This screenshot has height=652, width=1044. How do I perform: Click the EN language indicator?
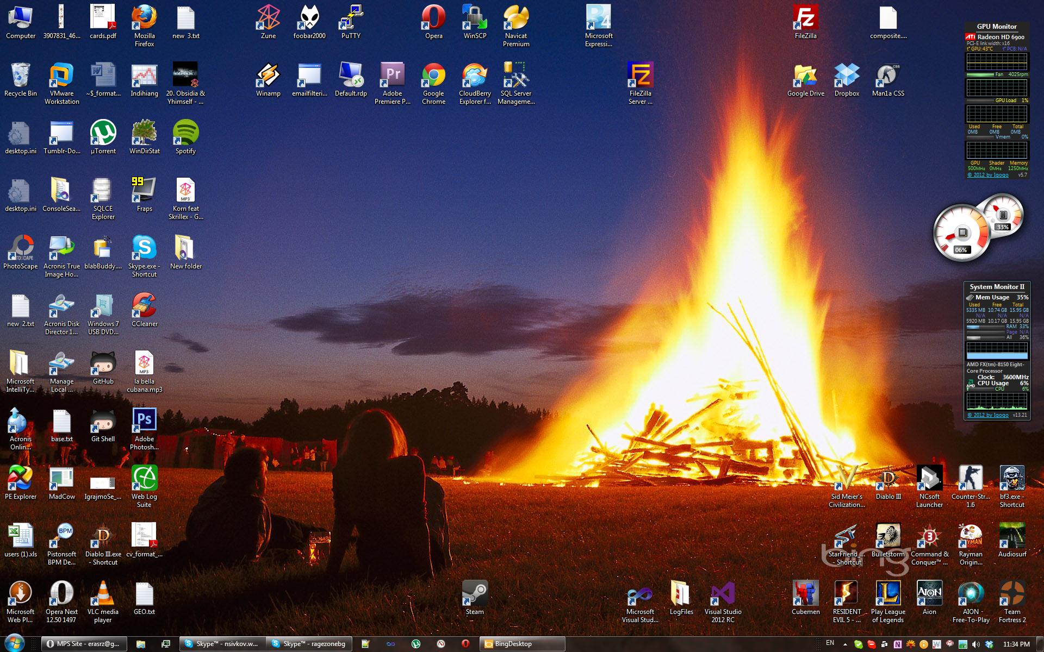click(x=830, y=643)
